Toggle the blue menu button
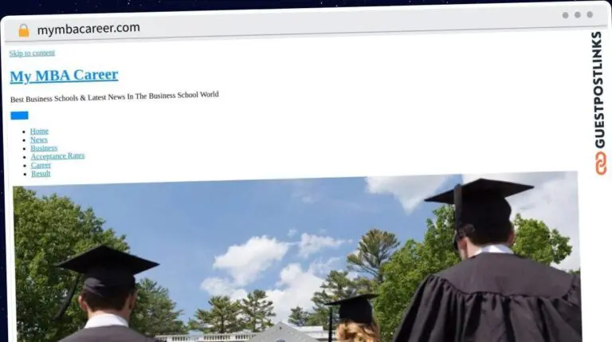This screenshot has width=612, height=342. tap(19, 116)
